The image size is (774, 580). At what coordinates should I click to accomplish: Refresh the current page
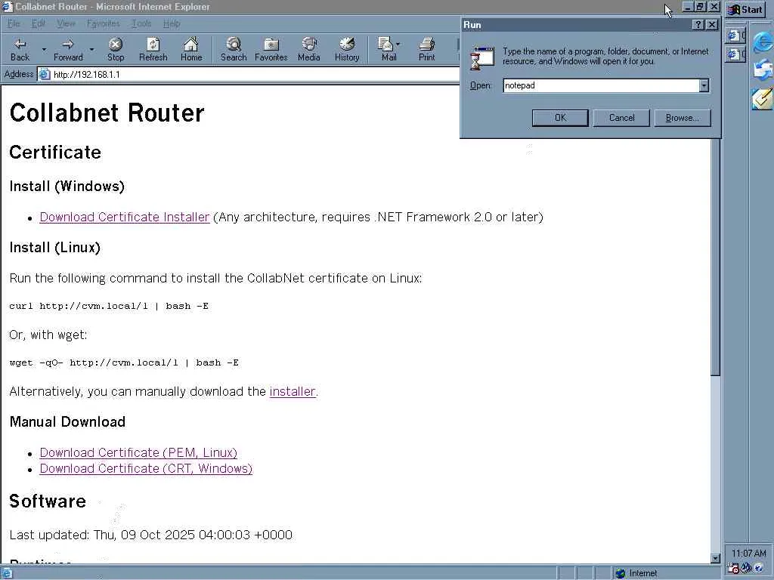153,49
